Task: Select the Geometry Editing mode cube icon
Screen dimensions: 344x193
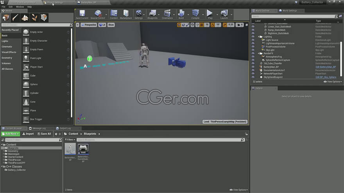Action: [x=44, y=18]
